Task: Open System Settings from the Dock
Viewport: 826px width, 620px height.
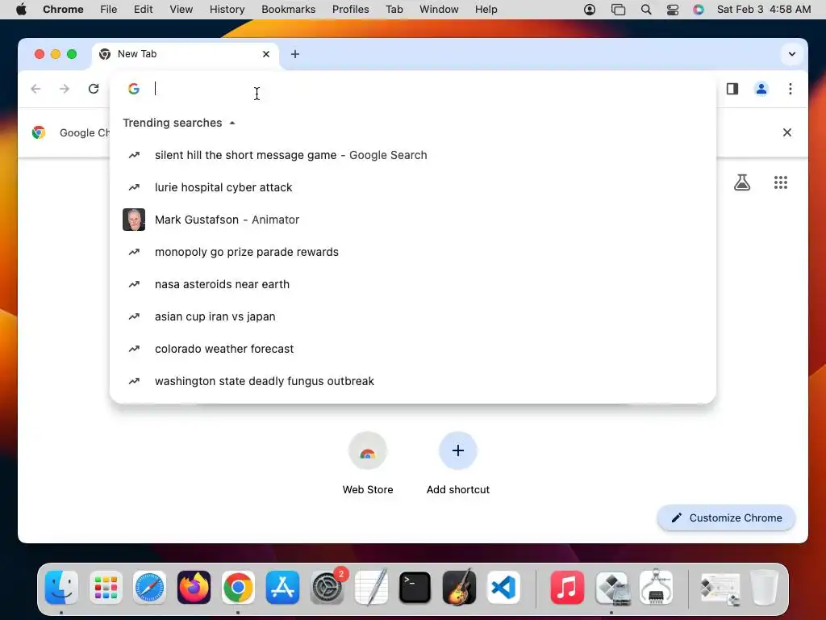Action: tap(327, 587)
